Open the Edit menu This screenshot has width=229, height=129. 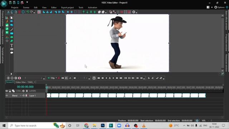click(36, 8)
